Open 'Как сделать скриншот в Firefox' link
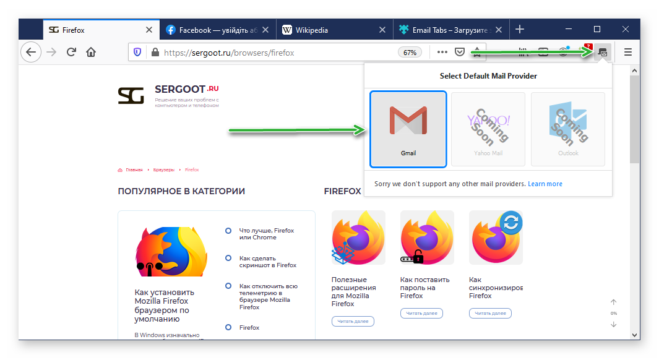Image resolution: width=659 pixels, height=360 pixels. coord(268,262)
